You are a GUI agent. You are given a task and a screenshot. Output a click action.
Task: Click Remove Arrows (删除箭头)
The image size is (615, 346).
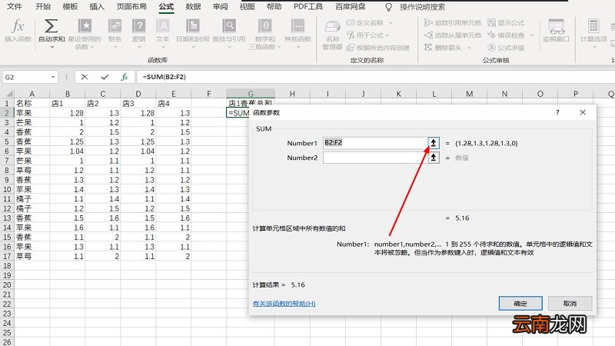coord(444,48)
